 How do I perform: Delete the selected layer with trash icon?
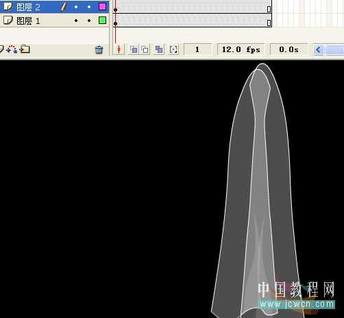(x=99, y=49)
